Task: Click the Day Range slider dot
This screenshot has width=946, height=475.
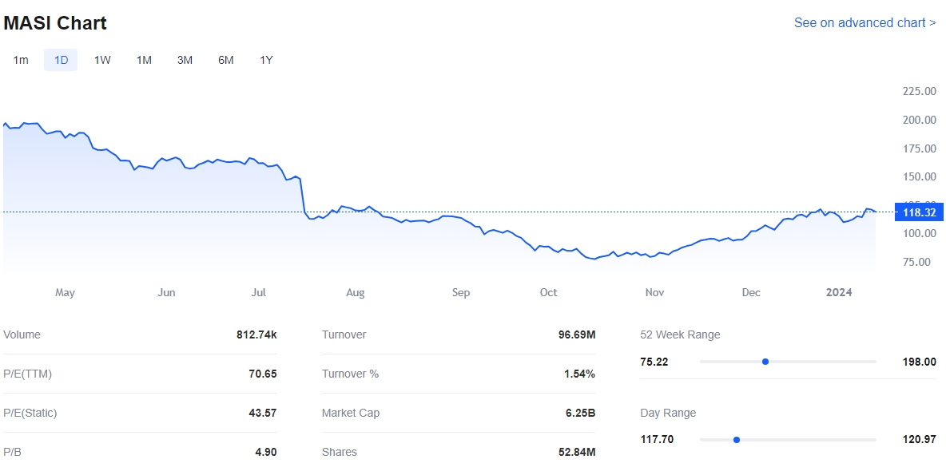Action: click(737, 440)
